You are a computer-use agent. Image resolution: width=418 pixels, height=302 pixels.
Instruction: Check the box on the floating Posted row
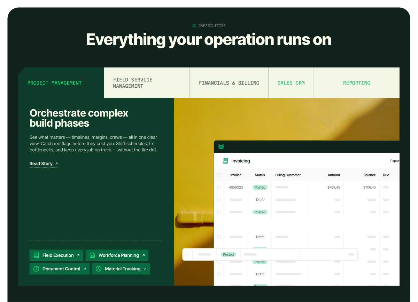187,254
